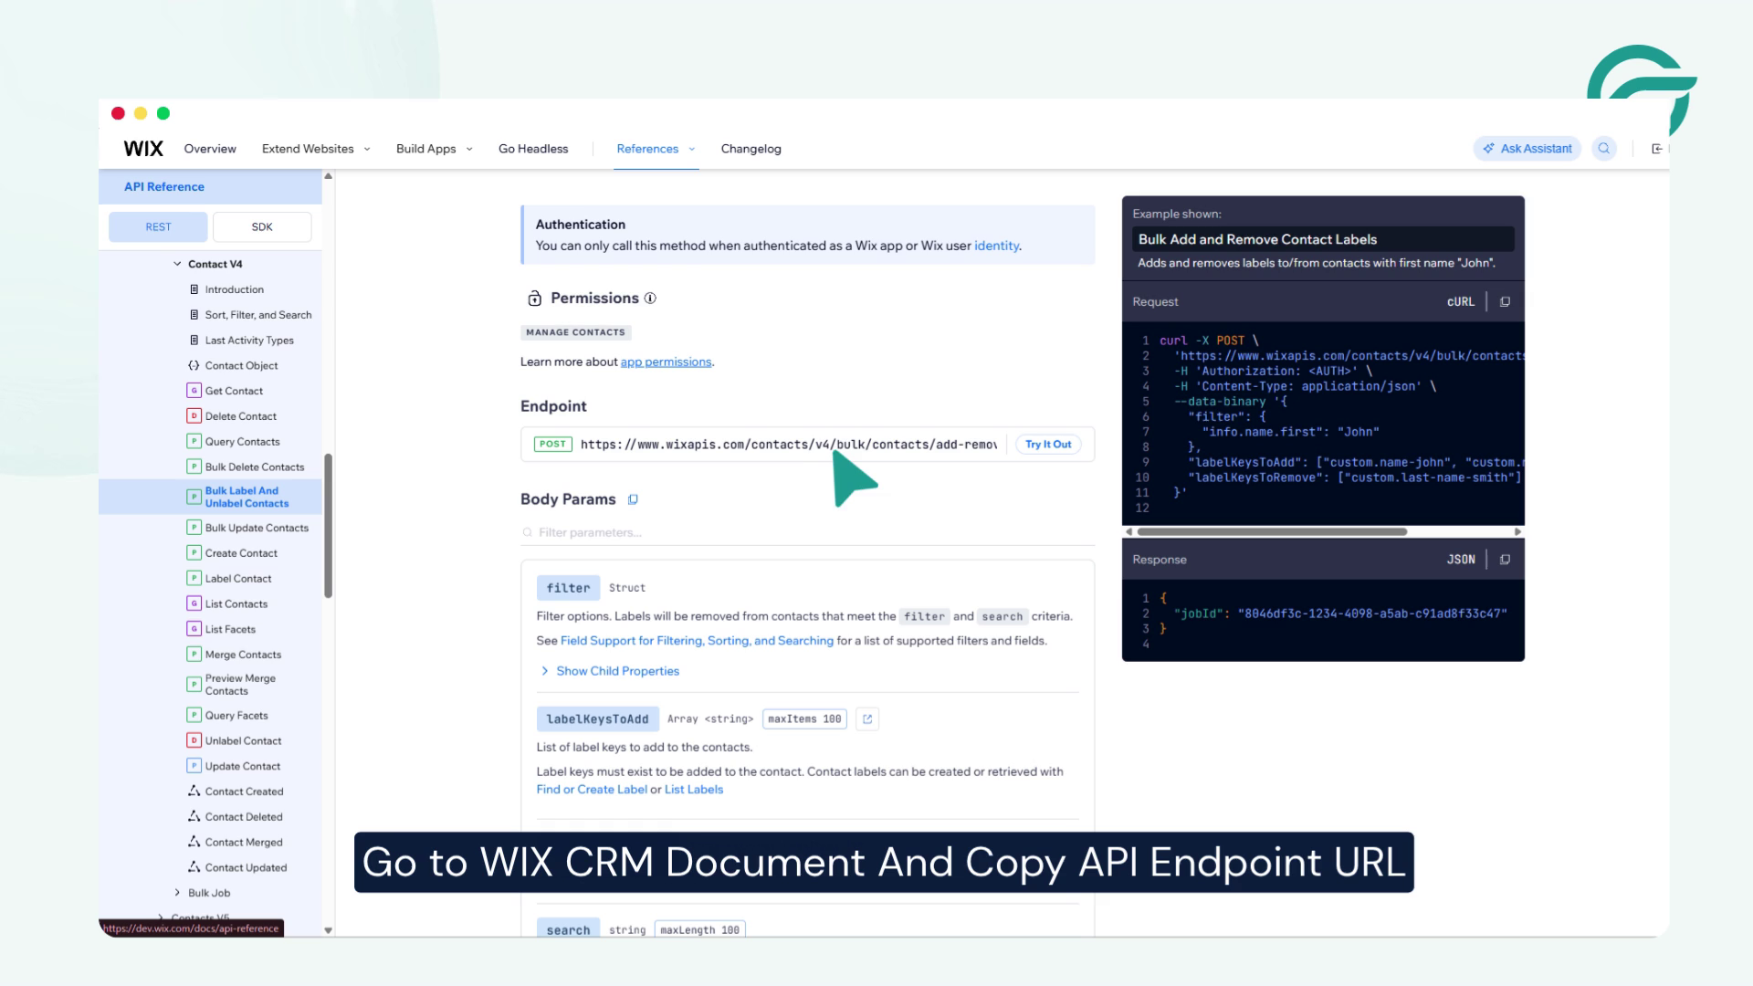Click Unlabel Contact method icon
Screen dimensions: 1753x986
[x=194, y=740]
